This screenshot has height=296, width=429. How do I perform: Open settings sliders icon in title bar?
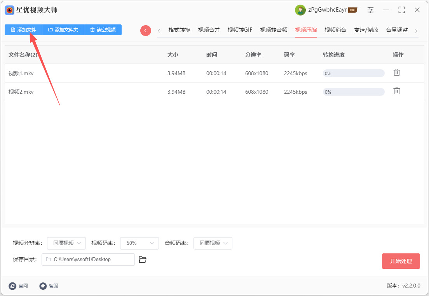[370, 10]
